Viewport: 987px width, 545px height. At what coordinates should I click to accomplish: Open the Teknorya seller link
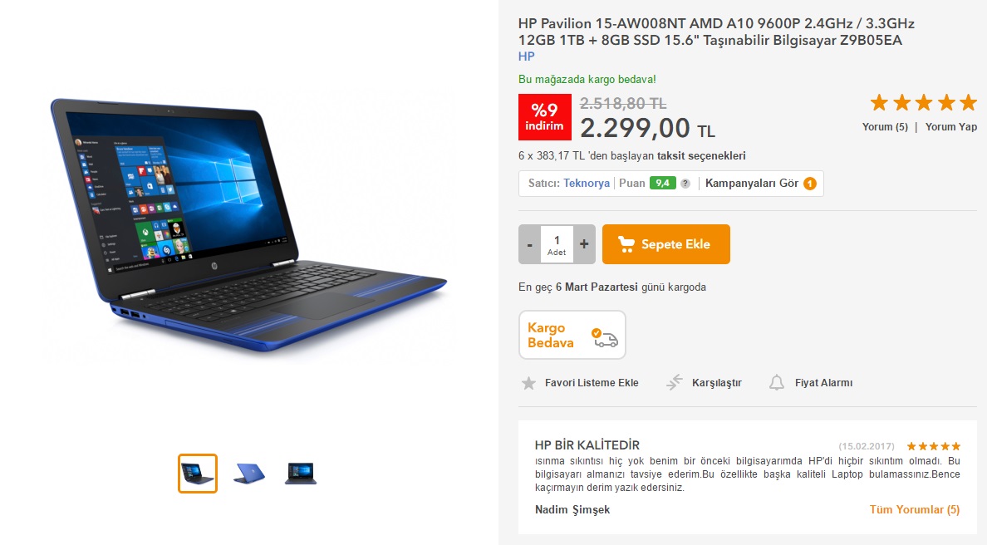pos(586,183)
